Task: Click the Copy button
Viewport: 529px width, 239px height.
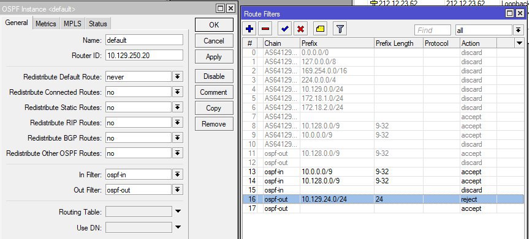Action: pos(214,108)
